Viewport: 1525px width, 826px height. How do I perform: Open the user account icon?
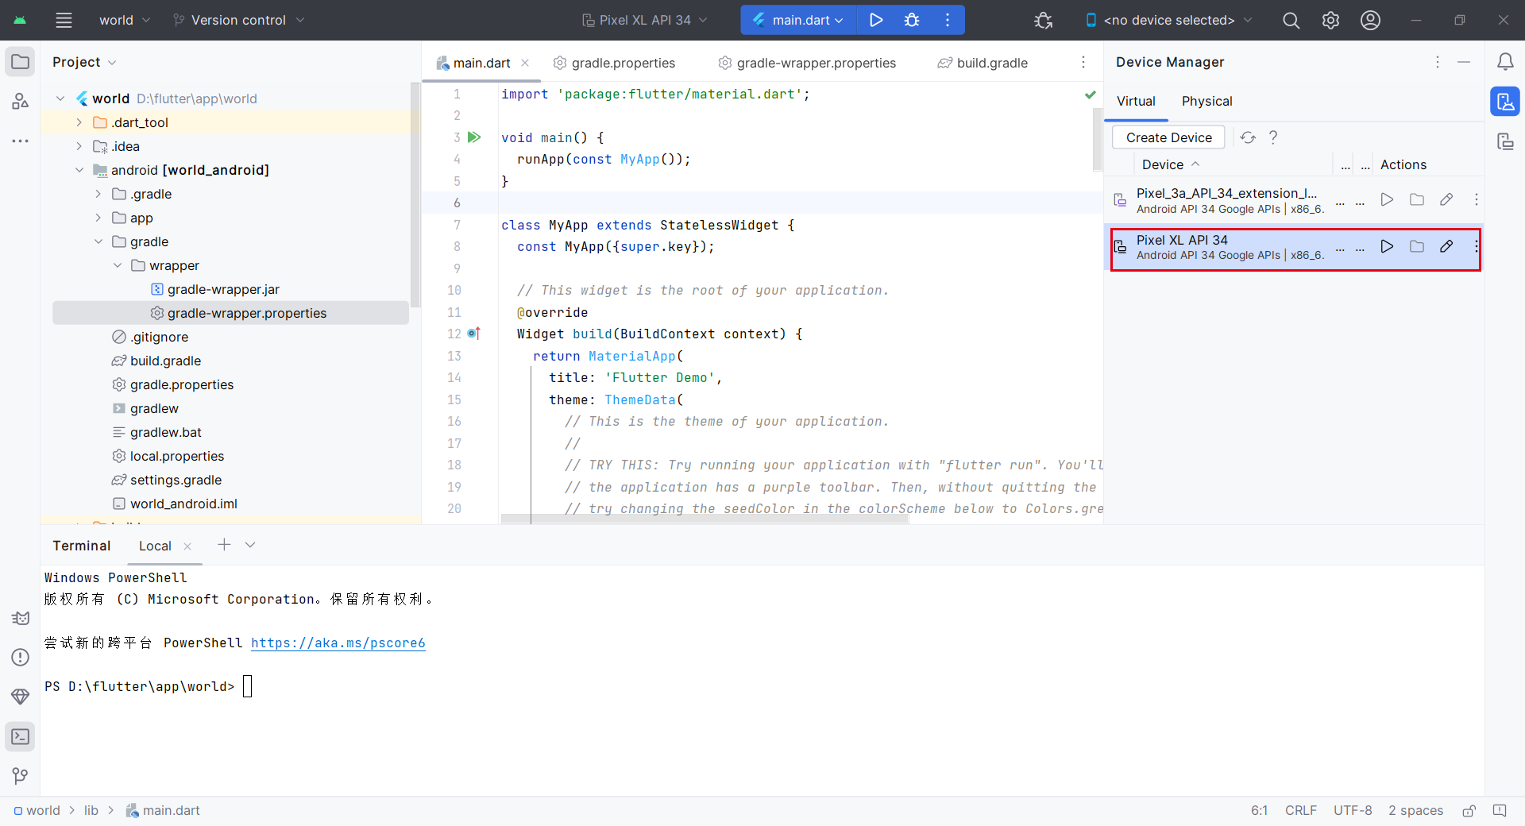[1370, 20]
